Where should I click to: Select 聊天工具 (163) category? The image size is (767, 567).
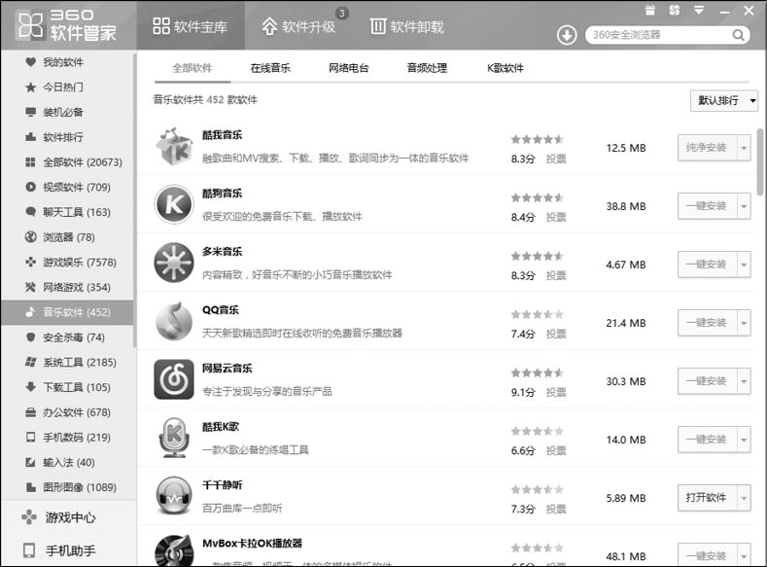click(67, 212)
